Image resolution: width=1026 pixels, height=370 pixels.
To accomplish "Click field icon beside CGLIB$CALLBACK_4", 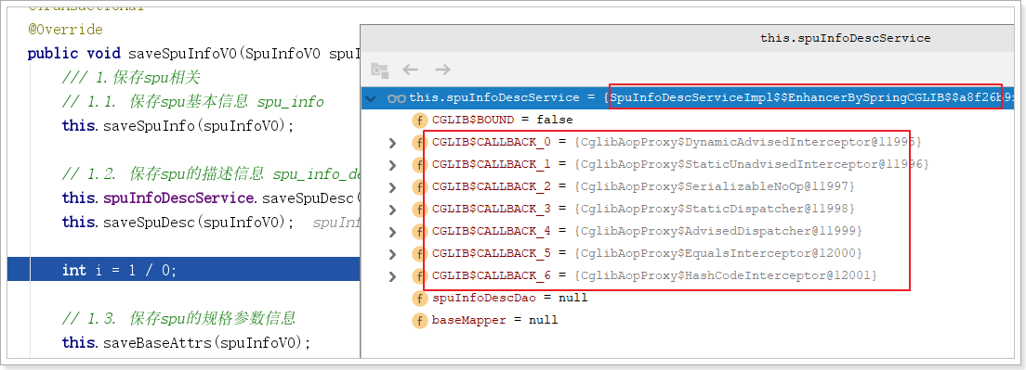I will [419, 232].
